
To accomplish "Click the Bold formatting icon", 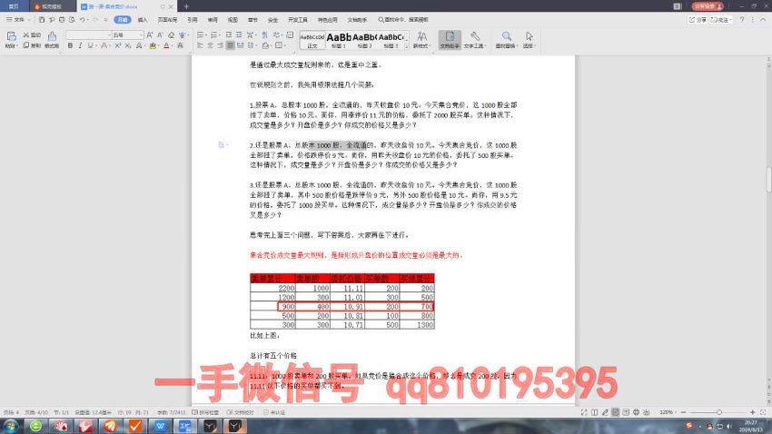I will tap(68, 44).
